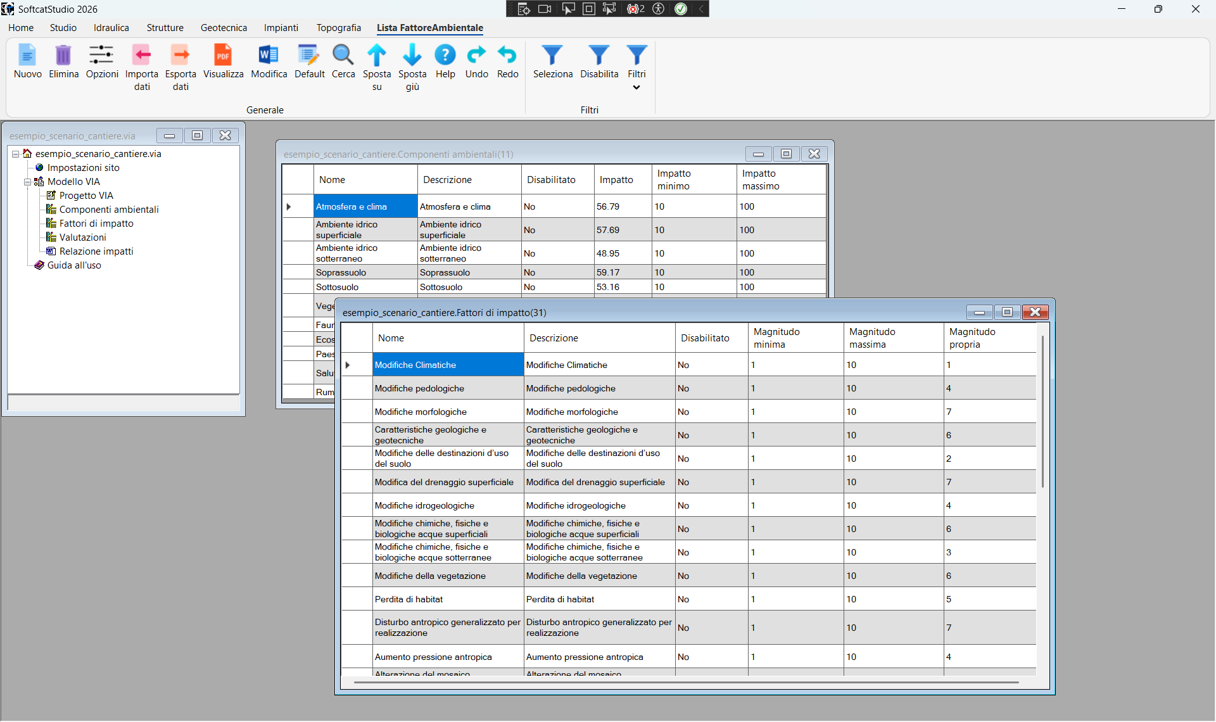Click the SoftcatStudio application logo
This screenshot has height=722, width=1216.
8,9
